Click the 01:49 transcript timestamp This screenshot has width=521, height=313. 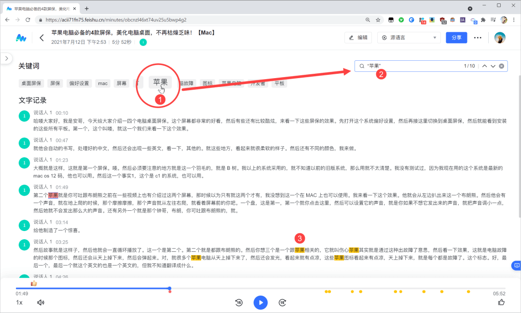62,187
